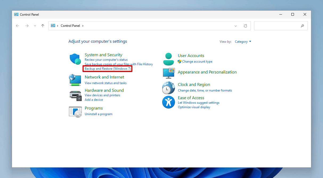Screen dimensions: 323x178
Task: Open Save backup copies with File History
Action: (119, 64)
